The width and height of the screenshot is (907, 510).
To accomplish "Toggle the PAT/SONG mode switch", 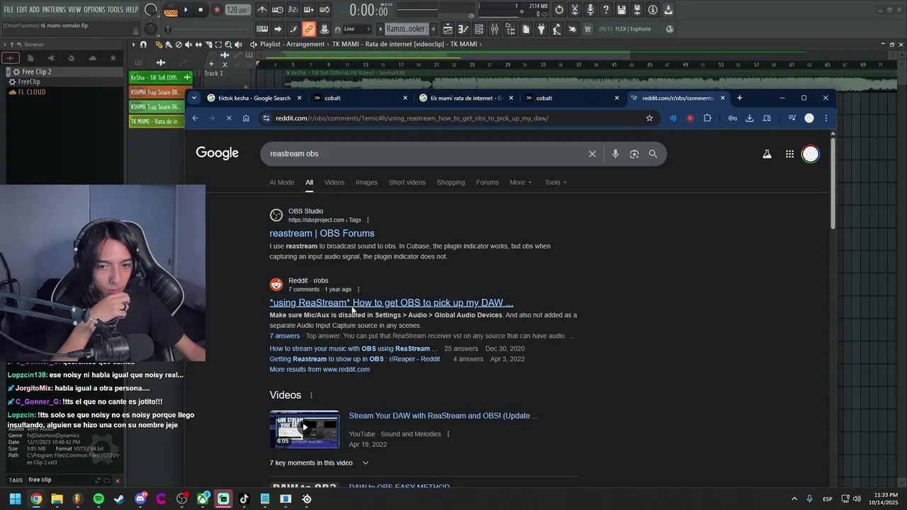I will (x=171, y=10).
